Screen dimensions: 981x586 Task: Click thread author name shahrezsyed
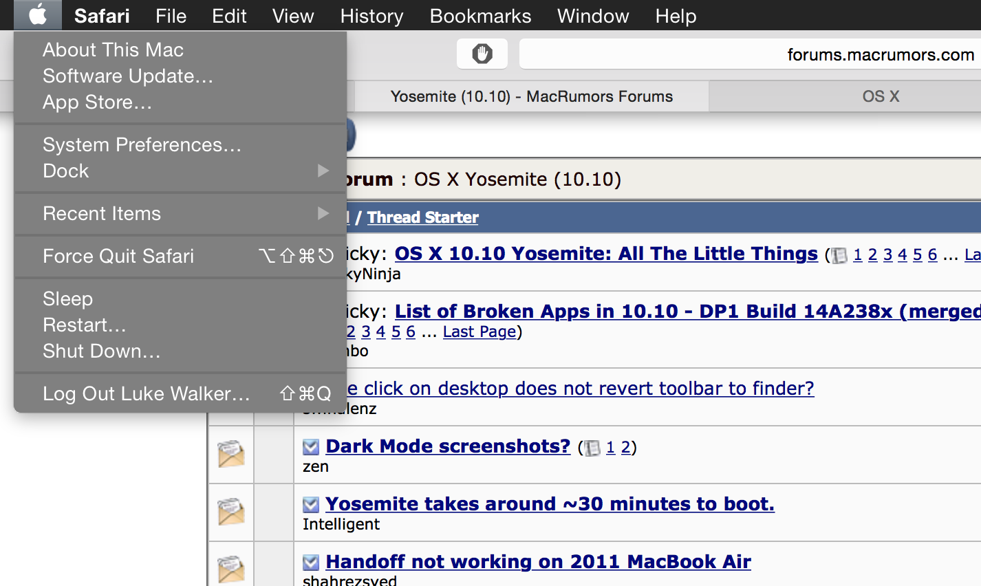point(349,580)
